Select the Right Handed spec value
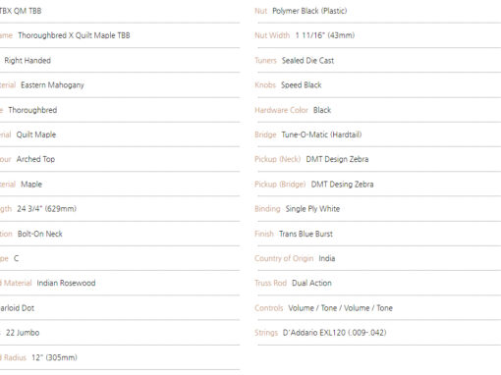This screenshot has height=375, width=501. pos(28,61)
